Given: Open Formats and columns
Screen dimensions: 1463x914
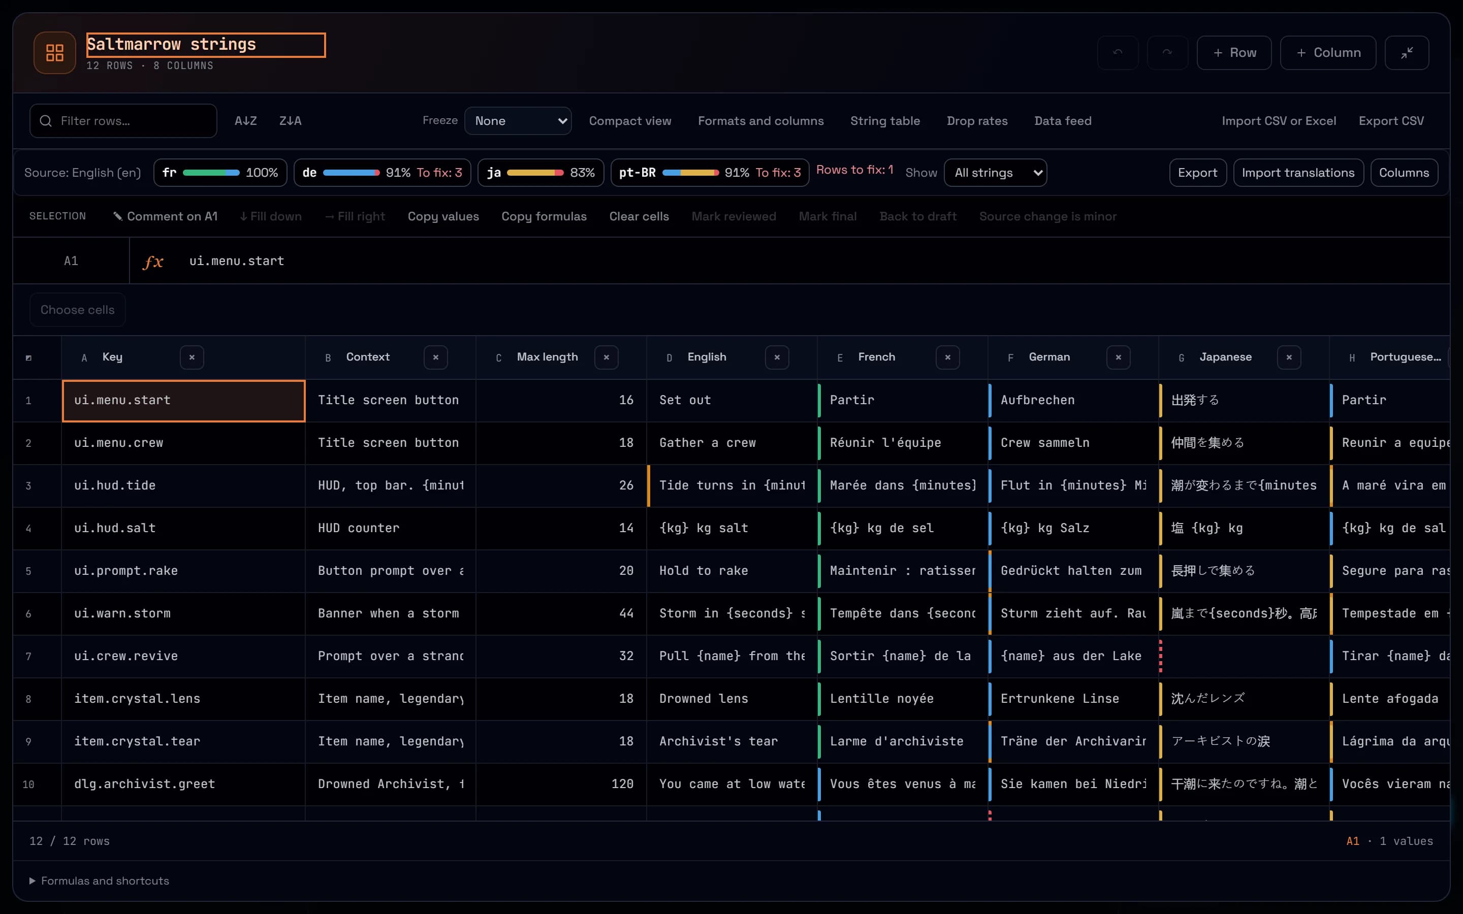Looking at the screenshot, I should click(760, 121).
